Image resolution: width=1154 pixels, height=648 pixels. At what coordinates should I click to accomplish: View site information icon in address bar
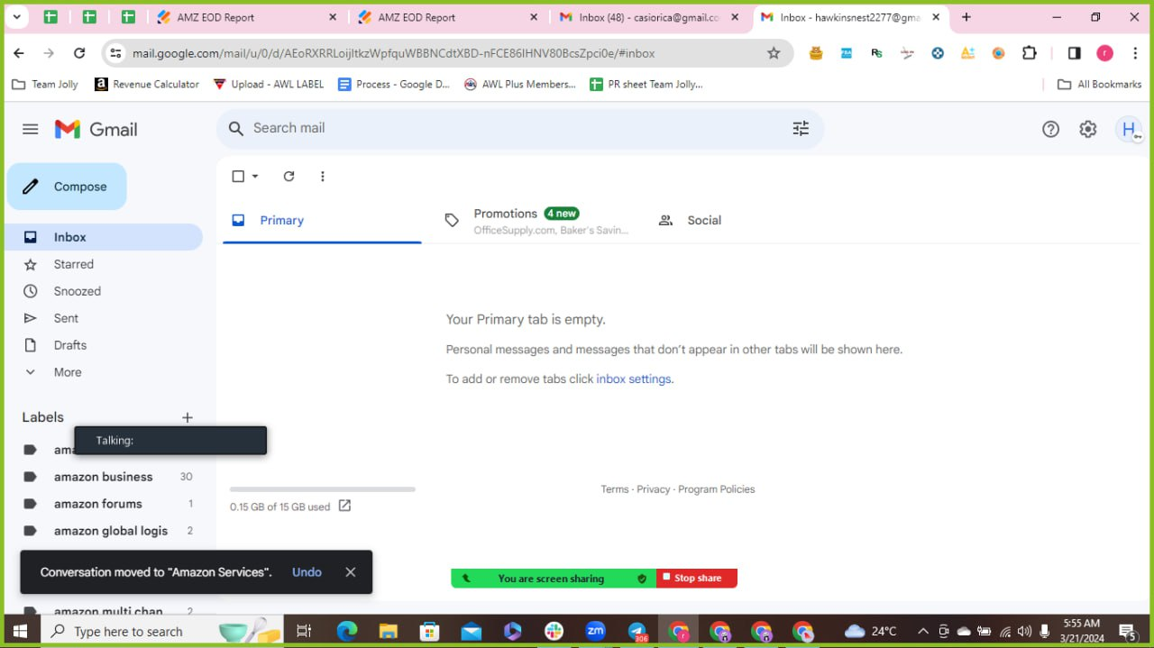coord(115,53)
